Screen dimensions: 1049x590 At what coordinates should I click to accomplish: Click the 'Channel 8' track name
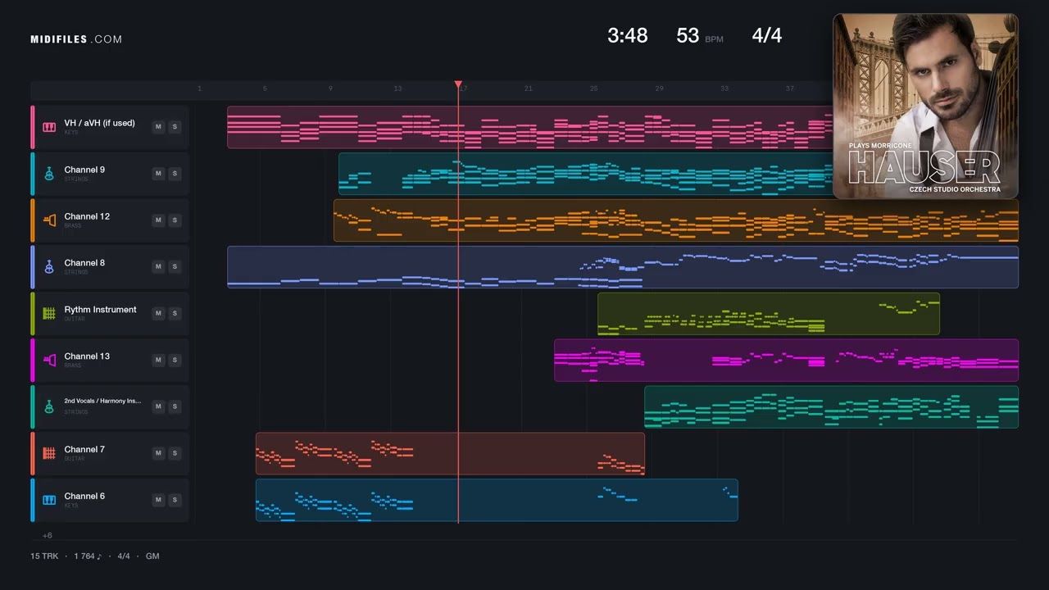pos(84,263)
